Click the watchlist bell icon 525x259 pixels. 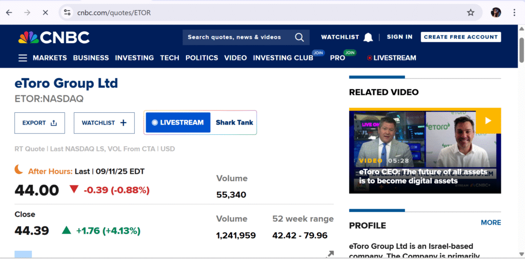368,37
